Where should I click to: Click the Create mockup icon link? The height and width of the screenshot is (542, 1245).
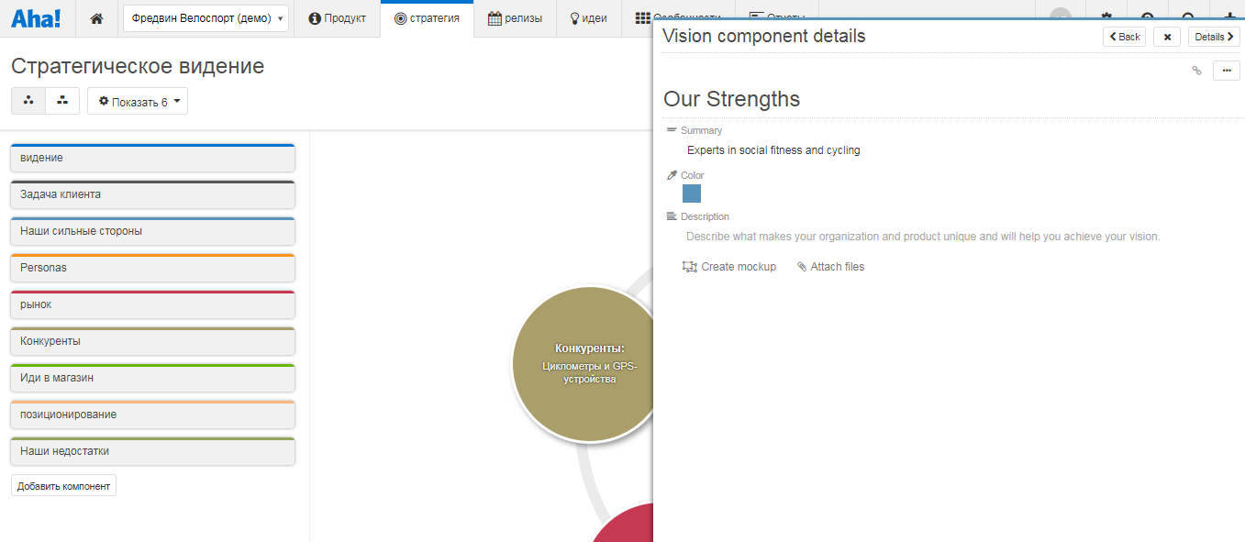[729, 267]
